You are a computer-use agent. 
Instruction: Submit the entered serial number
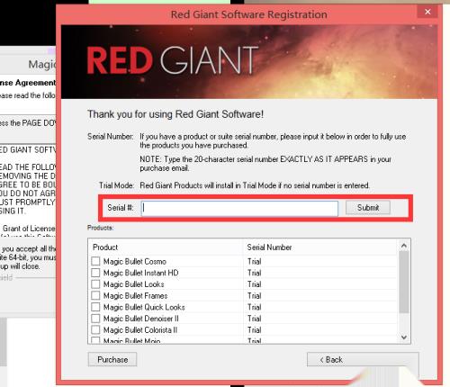(368, 208)
